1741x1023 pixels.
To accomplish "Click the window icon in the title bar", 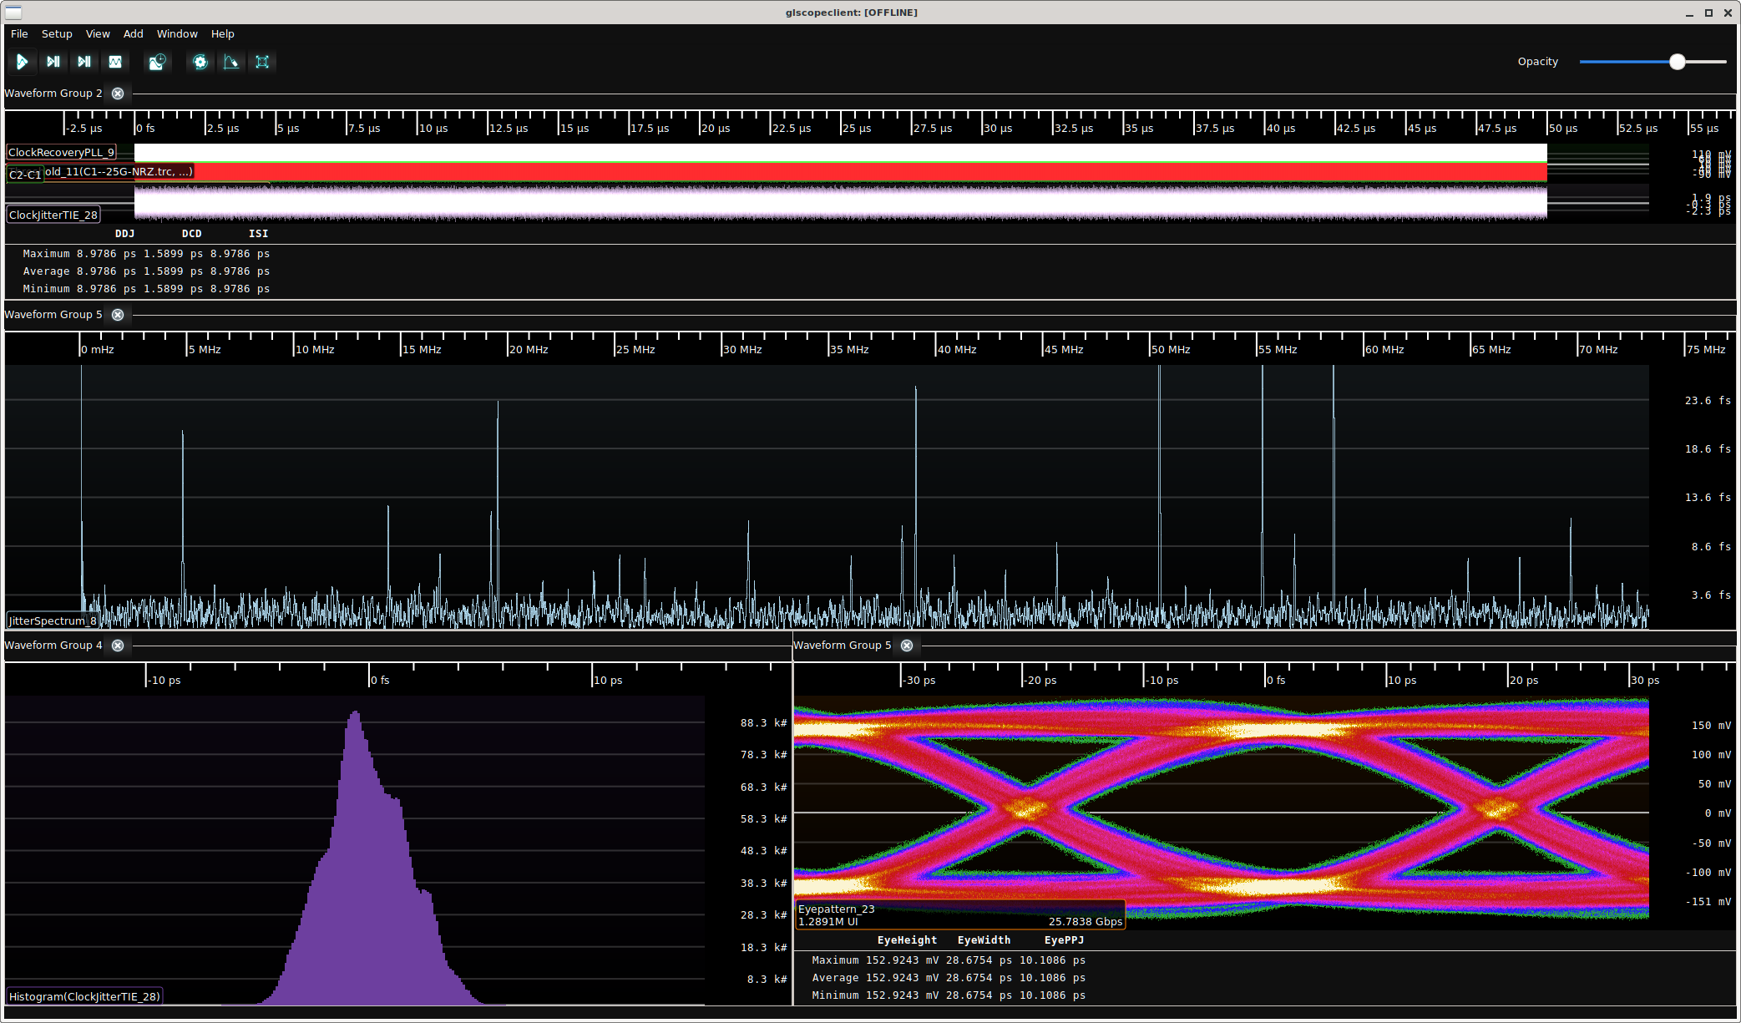I will [x=13, y=13].
